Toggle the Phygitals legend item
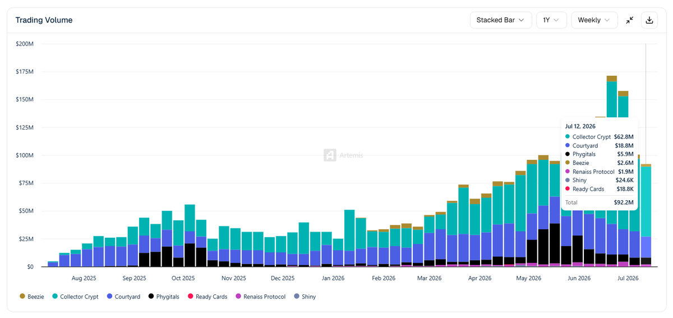This screenshot has height=318, width=673. coord(164,297)
